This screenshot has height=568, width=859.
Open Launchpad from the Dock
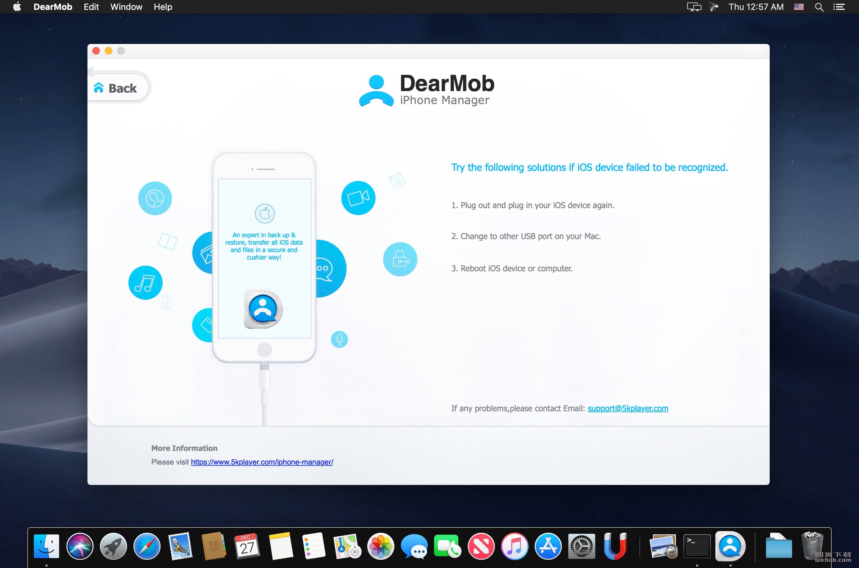113,546
